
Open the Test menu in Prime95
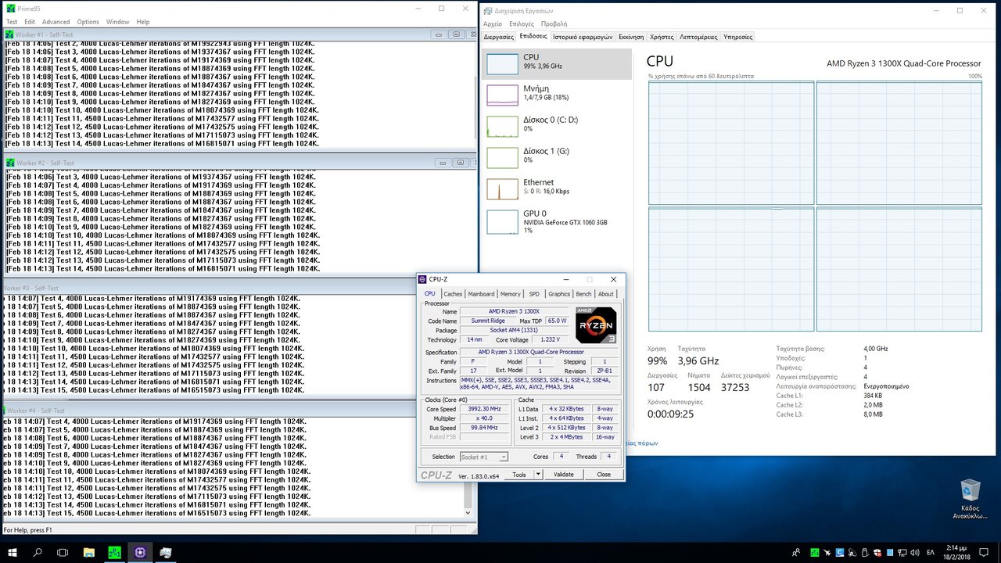[12, 22]
